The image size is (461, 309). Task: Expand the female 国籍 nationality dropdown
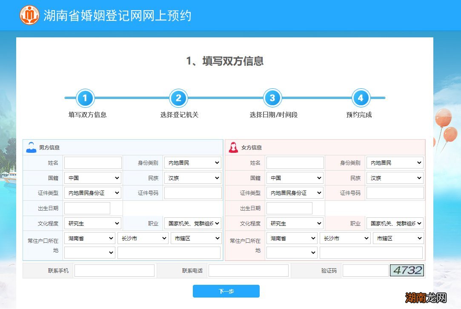(295, 177)
